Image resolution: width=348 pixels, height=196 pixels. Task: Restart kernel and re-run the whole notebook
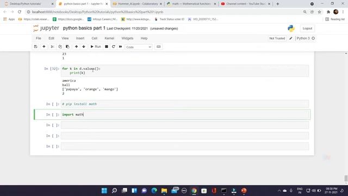click(121, 47)
